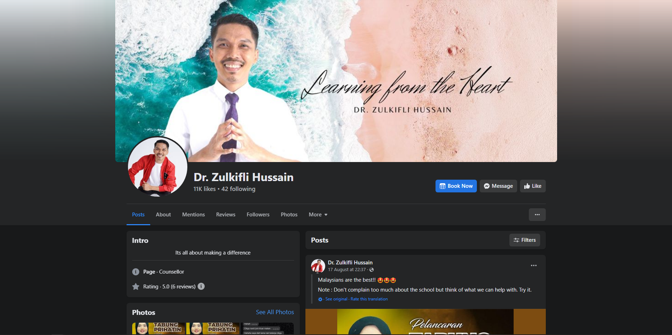Click the post author's small avatar
The width and height of the screenshot is (672, 335).
[318, 266]
